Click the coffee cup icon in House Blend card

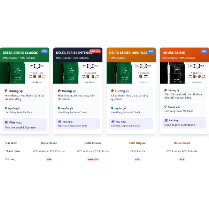[166, 120]
